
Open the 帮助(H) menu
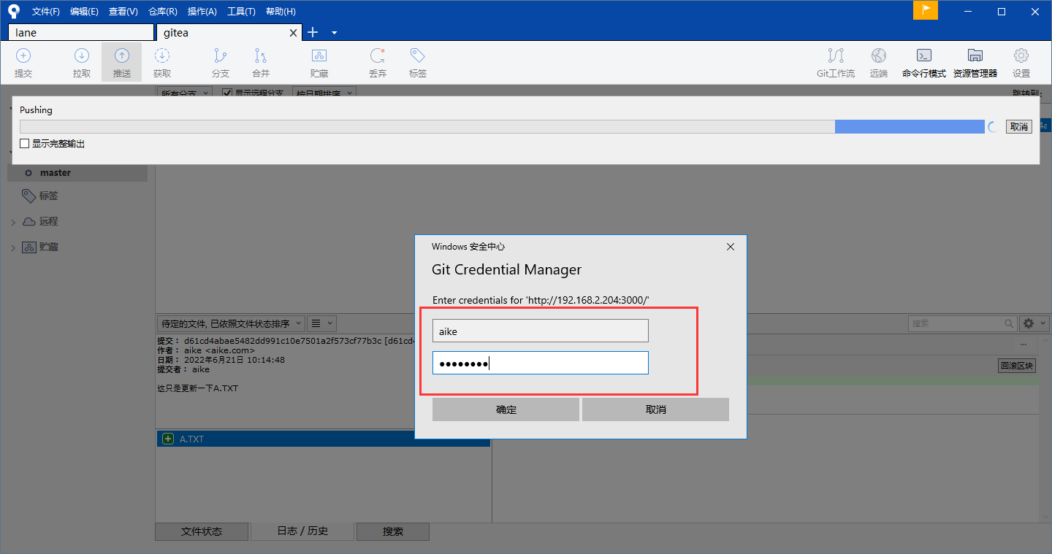coord(281,11)
